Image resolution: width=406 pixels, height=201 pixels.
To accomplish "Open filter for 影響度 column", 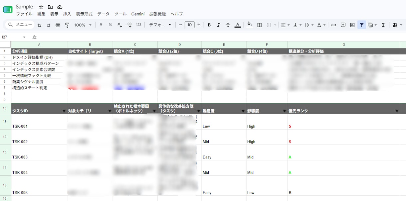I will pyautogui.click(x=284, y=111).
